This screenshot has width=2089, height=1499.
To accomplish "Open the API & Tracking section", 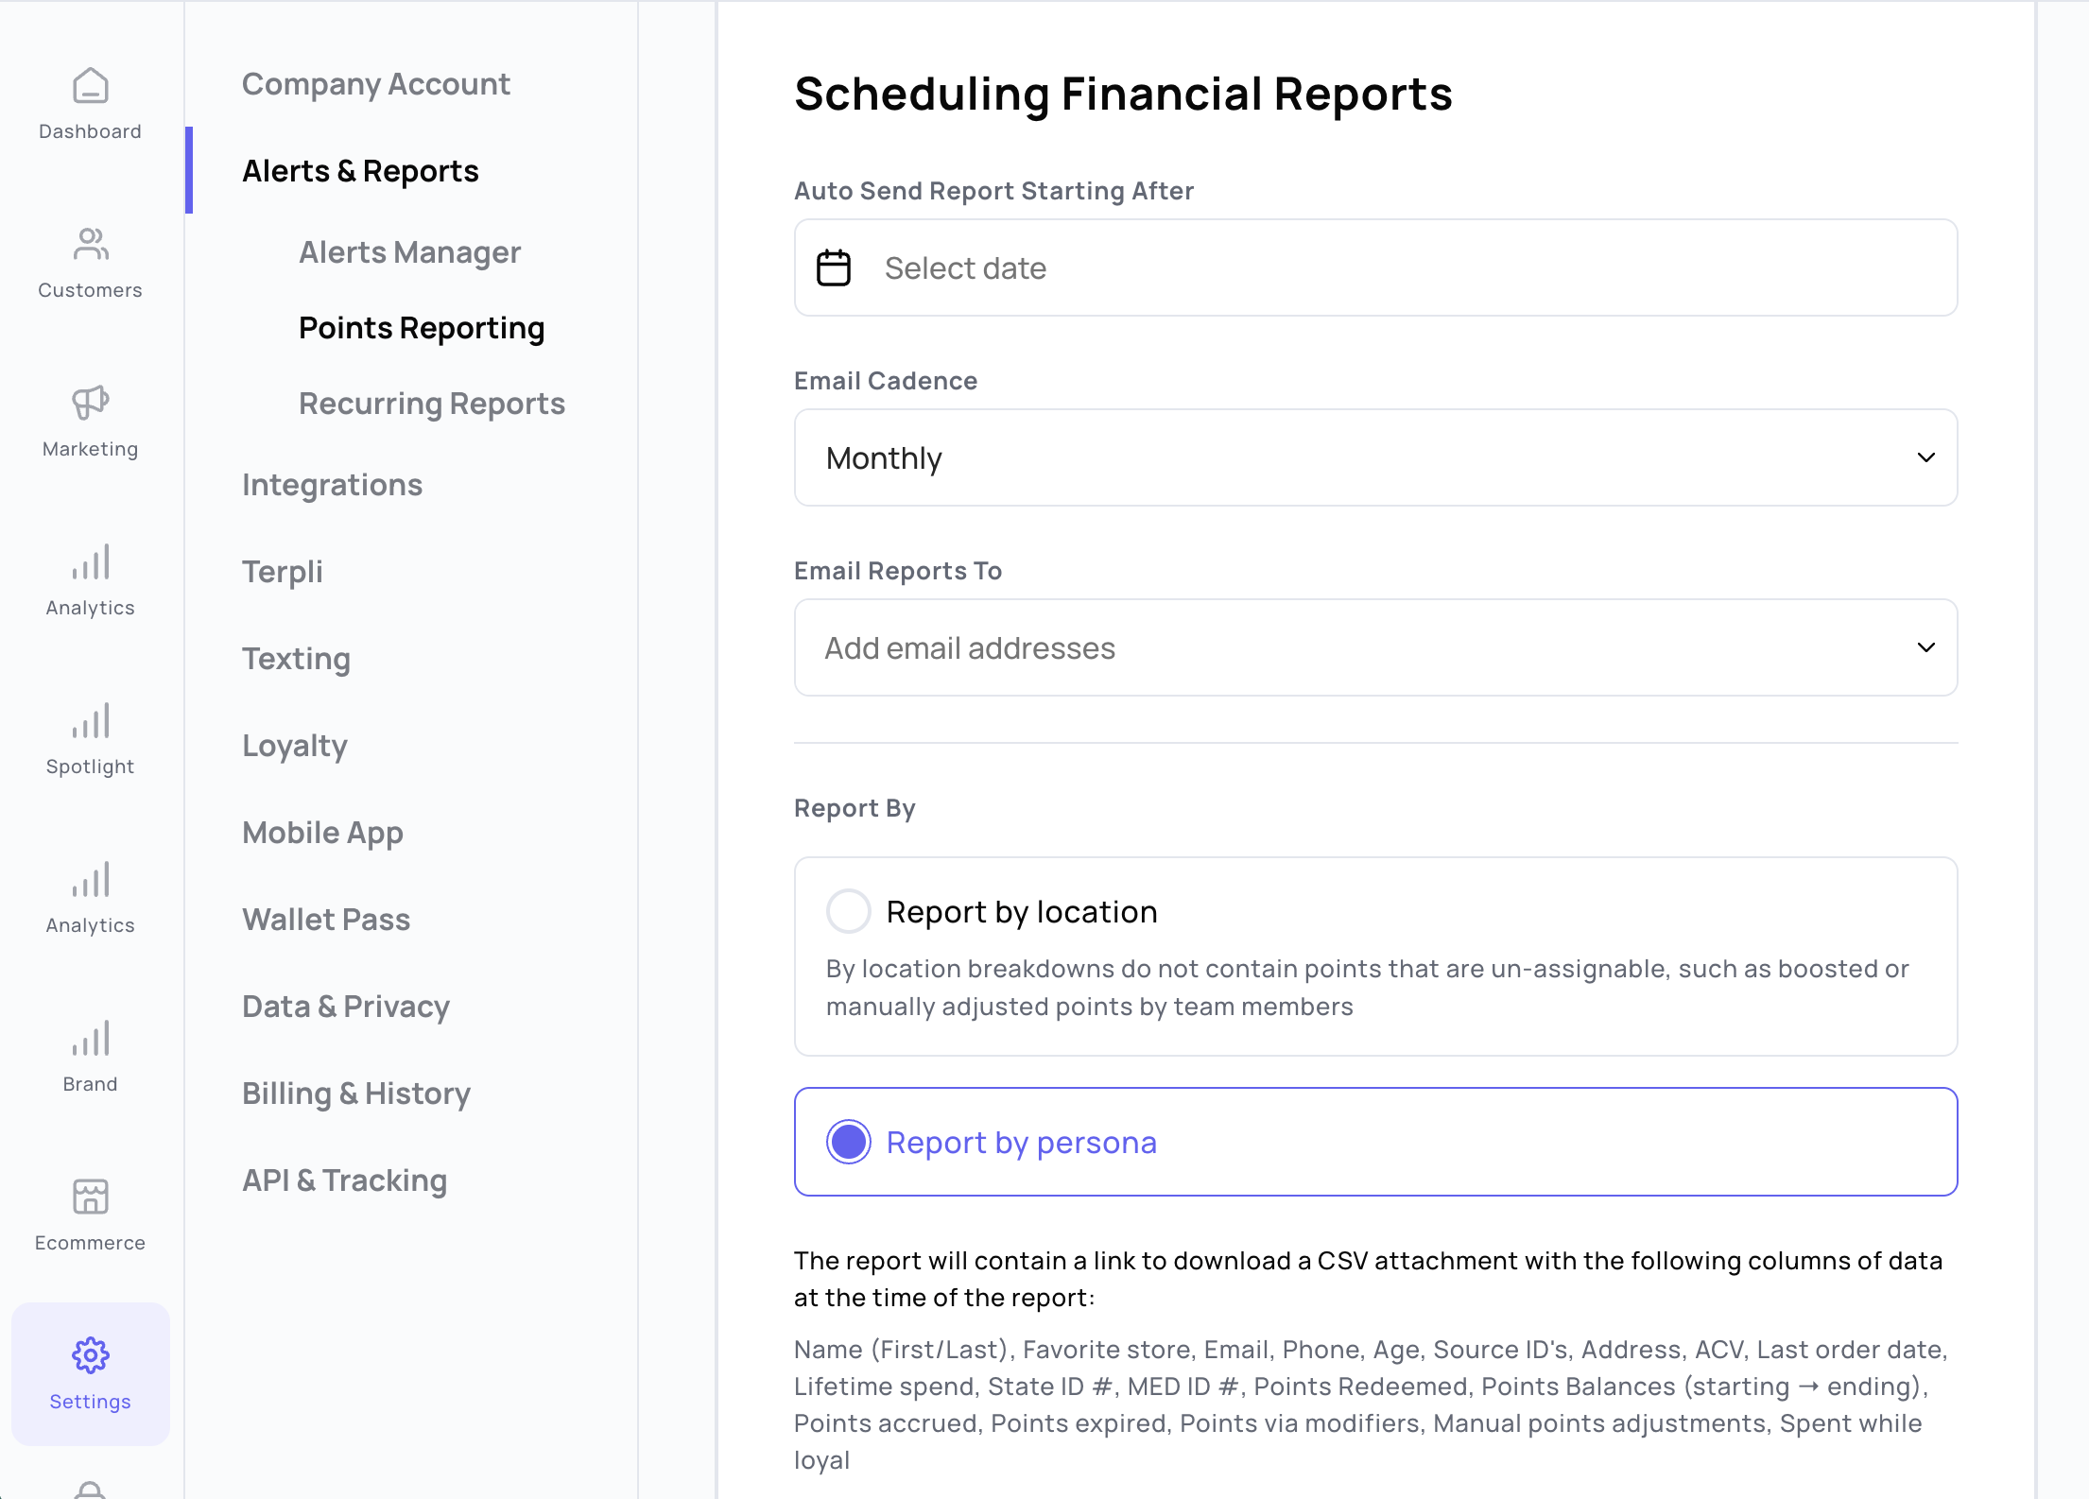I will click(x=345, y=1180).
